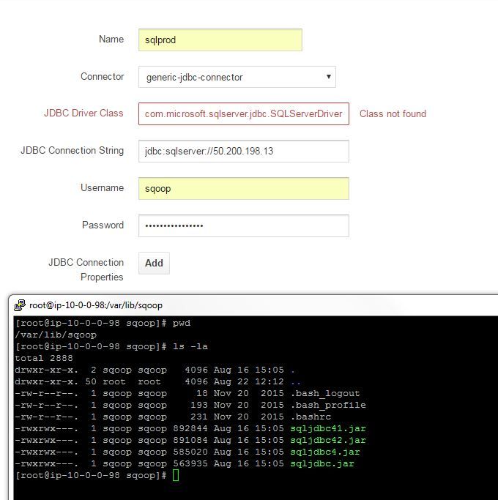This screenshot has width=498, height=500.
Task: Click the 'Aug 22 12:12' timestamp in terminal
Action: click(248, 381)
